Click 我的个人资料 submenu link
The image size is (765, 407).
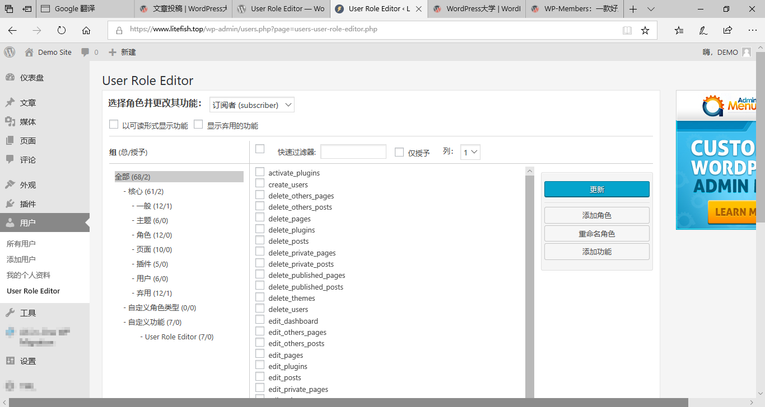[28, 275]
